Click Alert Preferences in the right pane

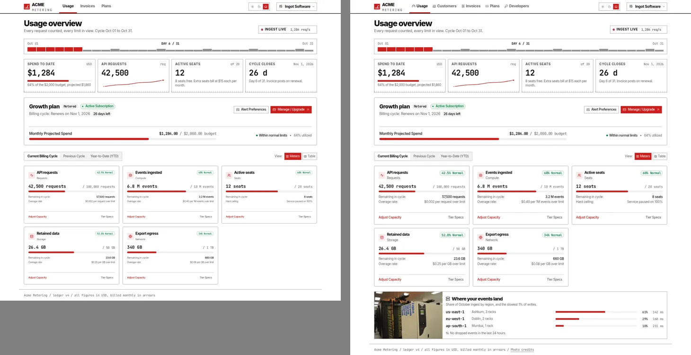click(601, 109)
